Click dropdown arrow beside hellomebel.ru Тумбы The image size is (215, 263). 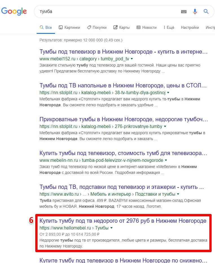pyautogui.click(x=111, y=228)
